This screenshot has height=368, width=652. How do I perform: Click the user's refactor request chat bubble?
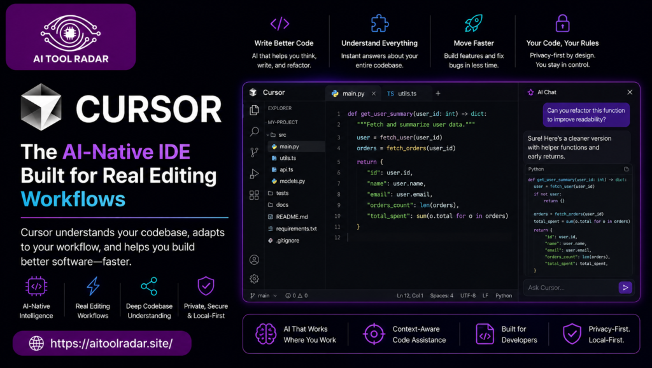[586, 115]
